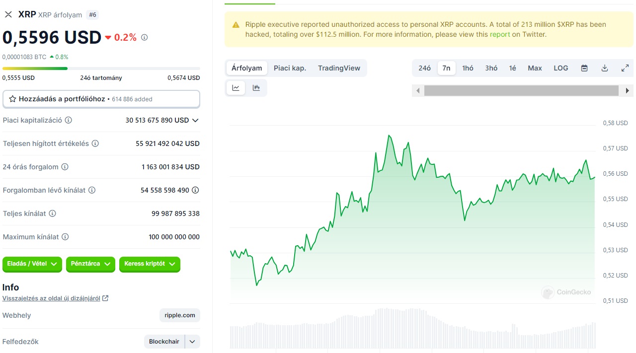Image resolution: width=636 pixels, height=353 pixels.
Task: Select the TradingView chart tab
Action: pos(339,68)
